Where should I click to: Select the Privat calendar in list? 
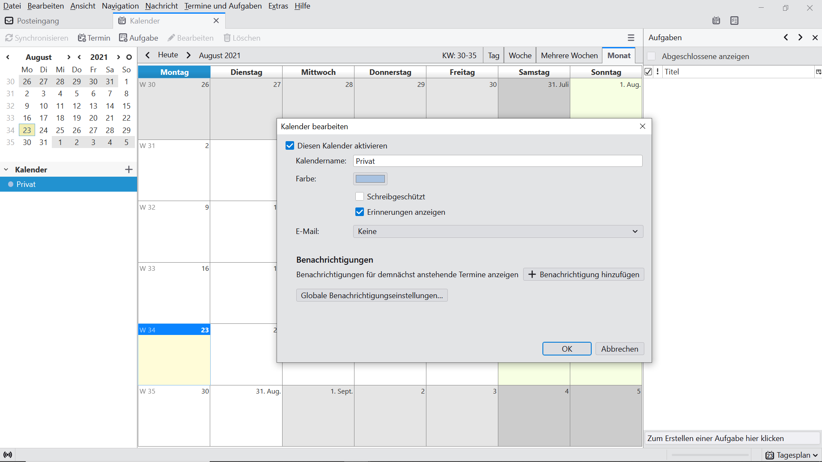coord(68,184)
